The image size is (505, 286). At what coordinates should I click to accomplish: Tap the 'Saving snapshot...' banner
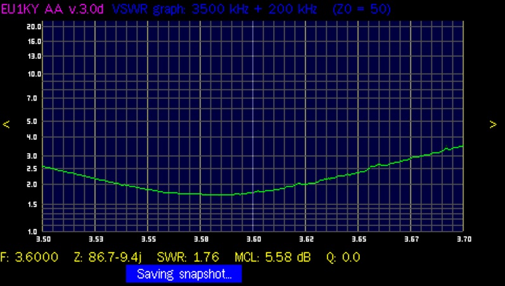[184, 274]
